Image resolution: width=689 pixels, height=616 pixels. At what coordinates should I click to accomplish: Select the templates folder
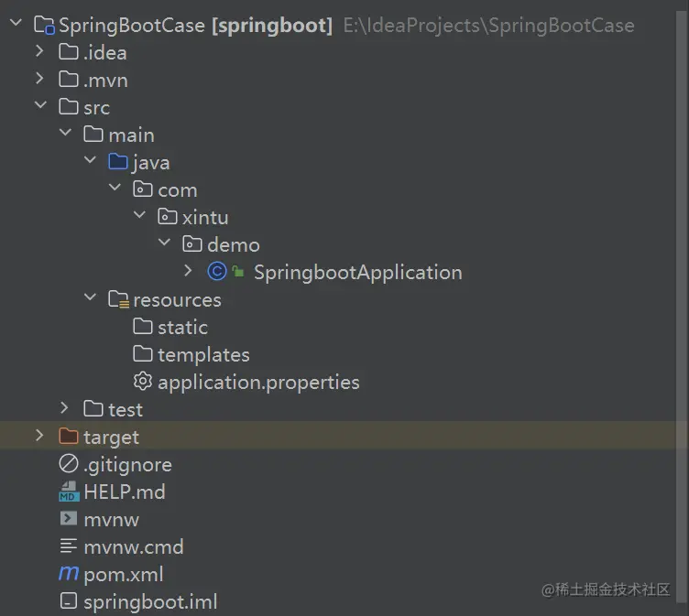[202, 354]
